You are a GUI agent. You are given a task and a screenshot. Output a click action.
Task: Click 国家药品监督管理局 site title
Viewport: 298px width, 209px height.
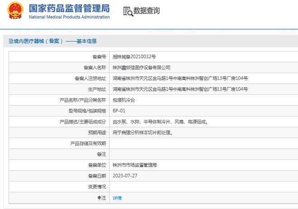pyautogui.click(x=69, y=8)
